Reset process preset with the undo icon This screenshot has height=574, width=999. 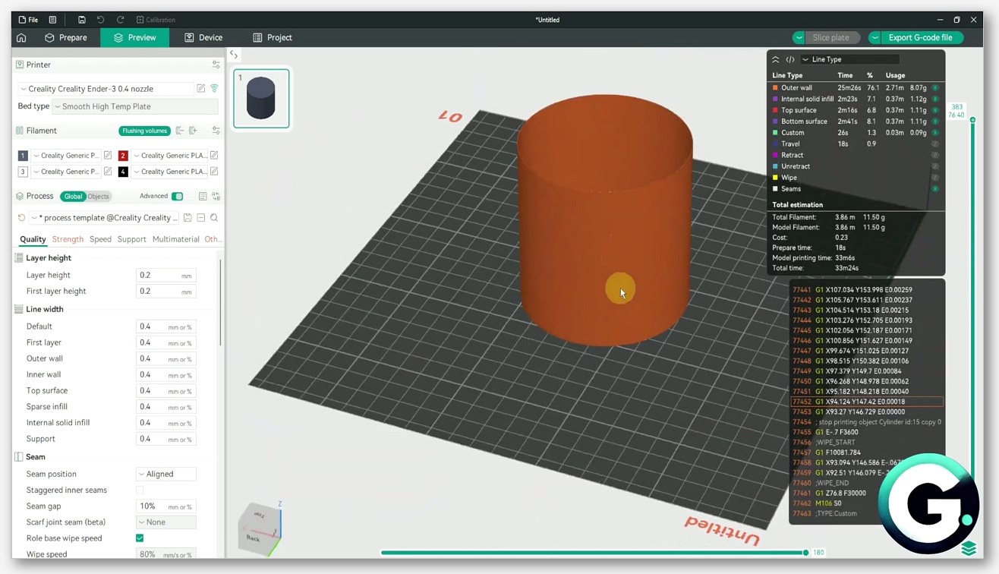click(21, 218)
